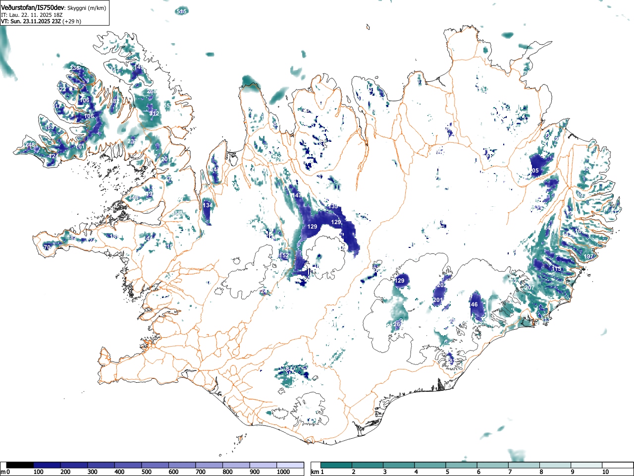Select the (+29 h) forecast offset text
Image resolution: width=634 pixels, height=476 pixels.
click(x=72, y=22)
